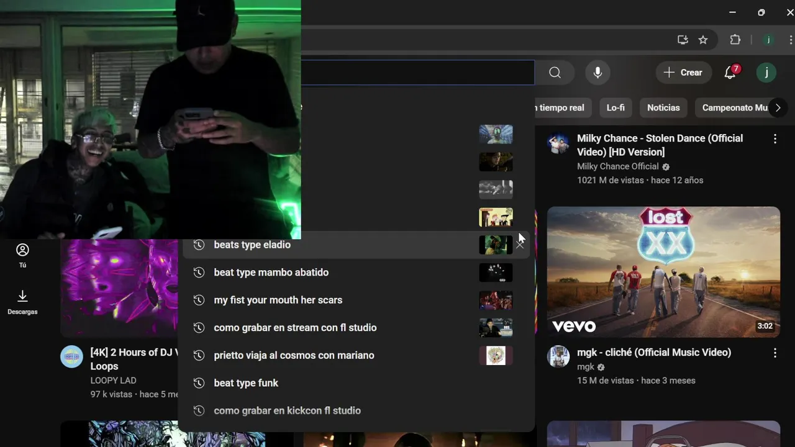Choose suggestion 'beats type eladio'
Image resolution: width=795 pixels, height=447 pixels.
pos(356,245)
